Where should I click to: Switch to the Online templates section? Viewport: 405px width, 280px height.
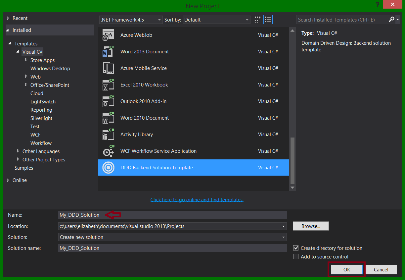tap(20, 180)
